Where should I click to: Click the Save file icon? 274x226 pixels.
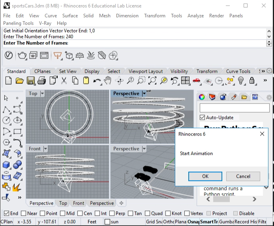30,81
